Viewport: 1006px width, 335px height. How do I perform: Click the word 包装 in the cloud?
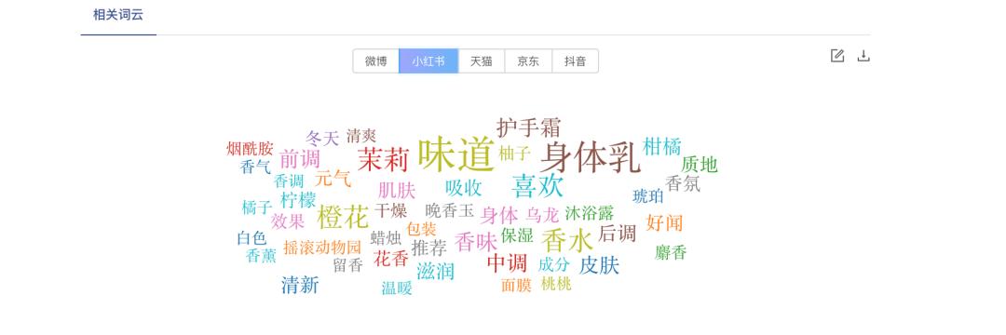(x=422, y=229)
